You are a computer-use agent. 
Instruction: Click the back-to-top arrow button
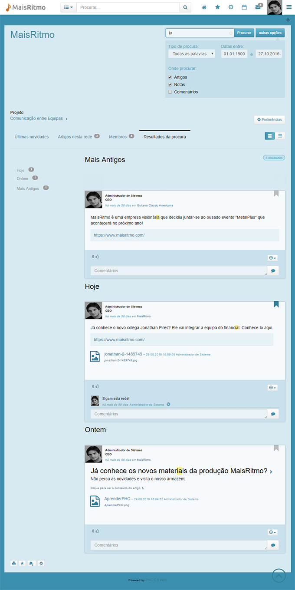point(279,576)
